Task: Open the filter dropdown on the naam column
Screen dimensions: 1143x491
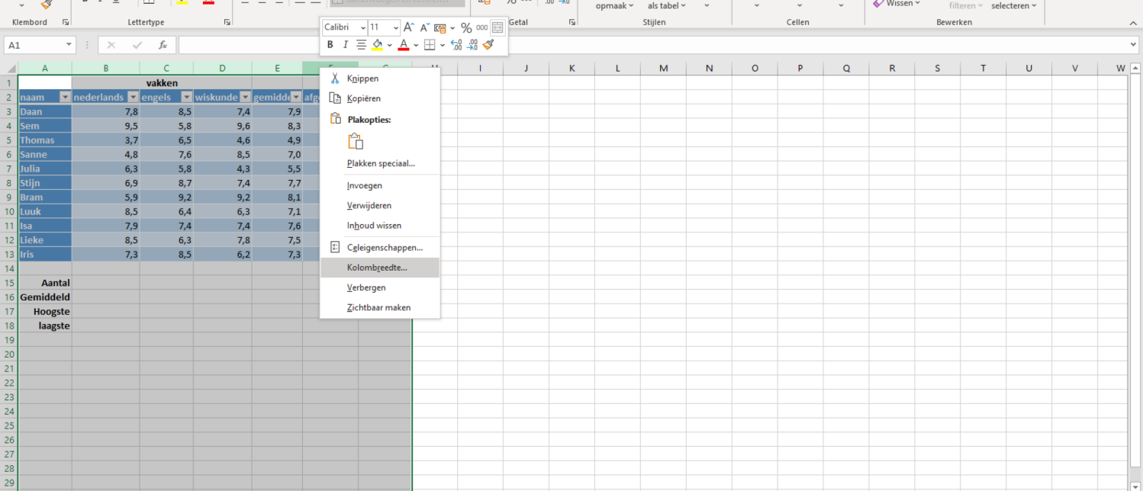Action: (65, 97)
